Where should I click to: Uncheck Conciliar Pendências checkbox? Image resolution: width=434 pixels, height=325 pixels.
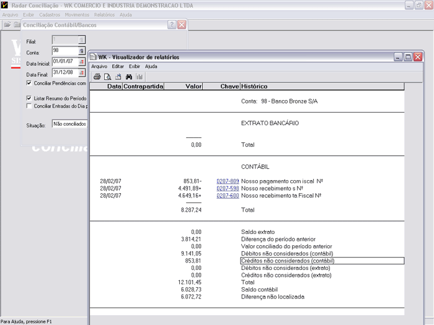tap(29, 83)
